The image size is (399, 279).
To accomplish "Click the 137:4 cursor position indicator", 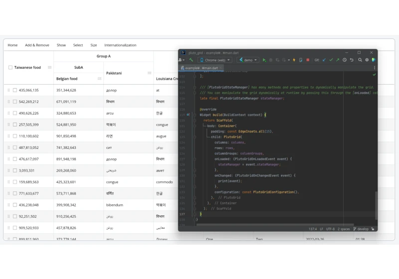I will (x=313, y=229).
